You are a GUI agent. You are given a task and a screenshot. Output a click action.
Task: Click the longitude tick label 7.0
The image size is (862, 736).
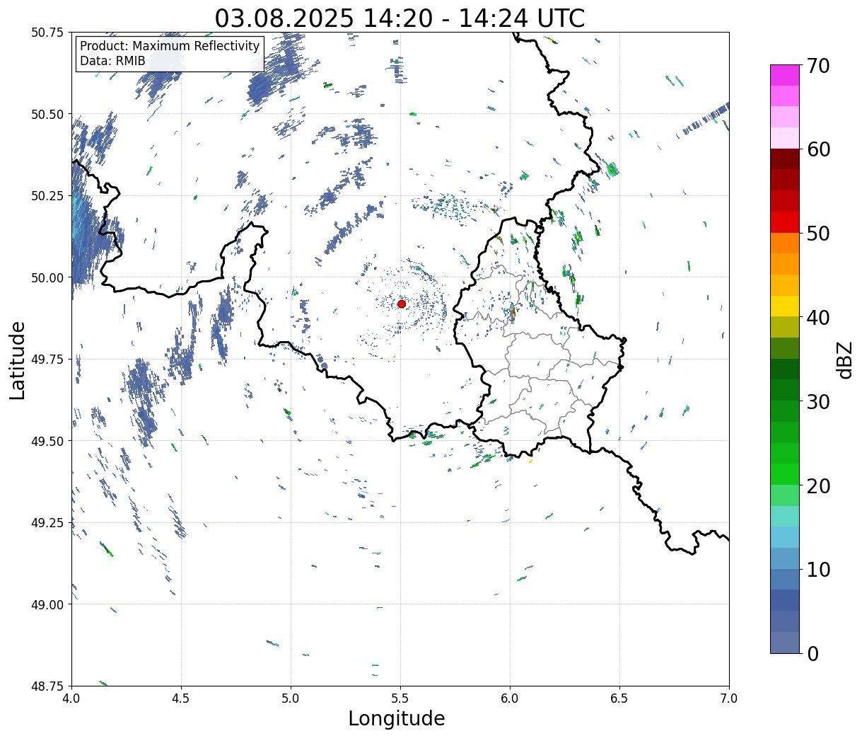click(729, 698)
